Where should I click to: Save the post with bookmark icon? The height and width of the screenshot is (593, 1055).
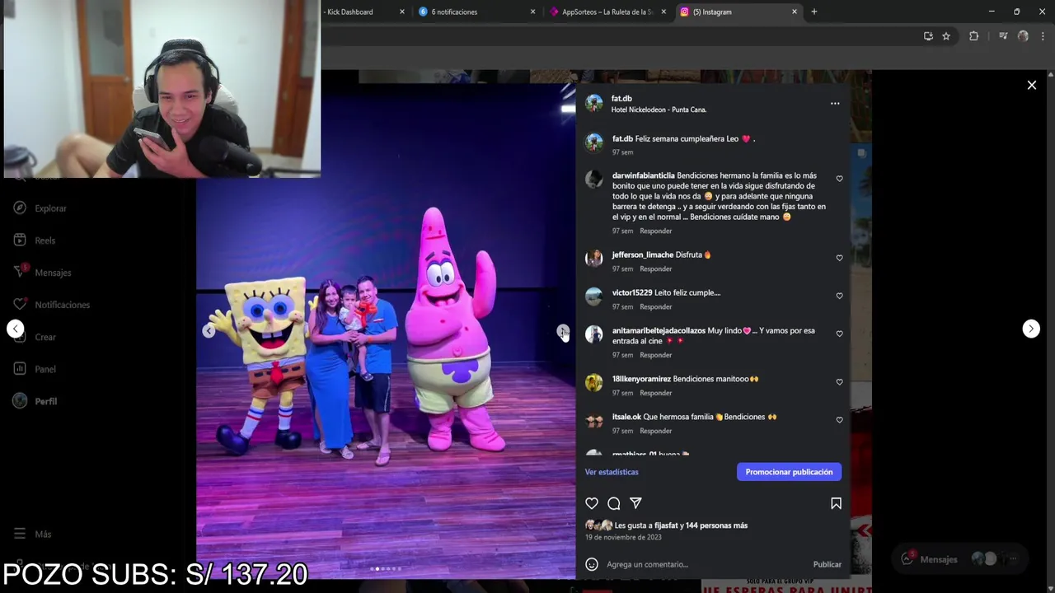coord(836,503)
